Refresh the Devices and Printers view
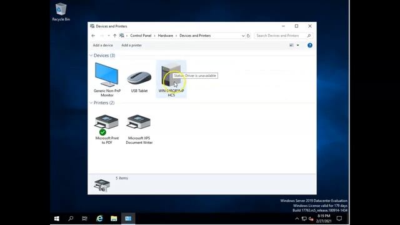 (248, 36)
